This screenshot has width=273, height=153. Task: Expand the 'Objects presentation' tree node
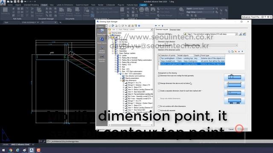point(121,78)
